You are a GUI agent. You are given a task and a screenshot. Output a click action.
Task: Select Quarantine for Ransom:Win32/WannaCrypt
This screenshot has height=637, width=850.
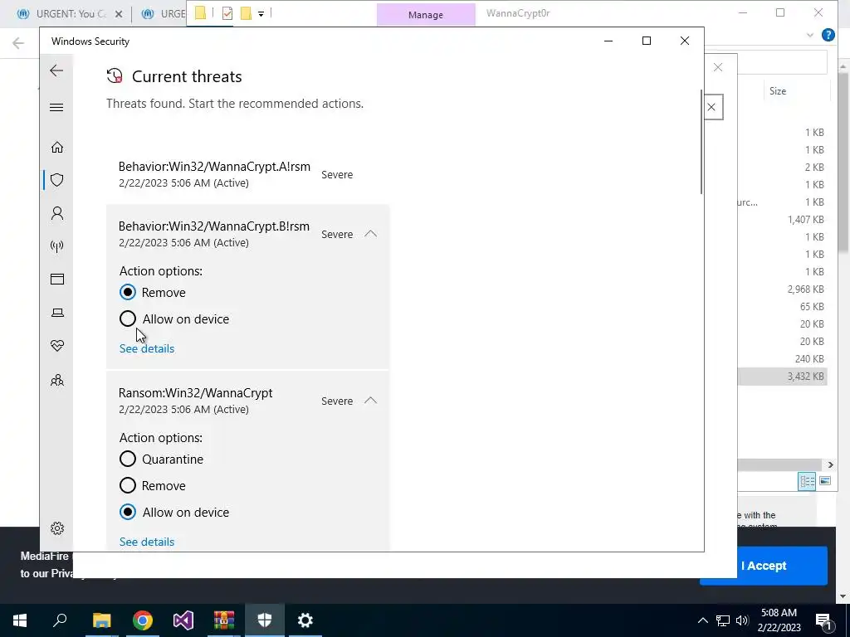tap(127, 459)
